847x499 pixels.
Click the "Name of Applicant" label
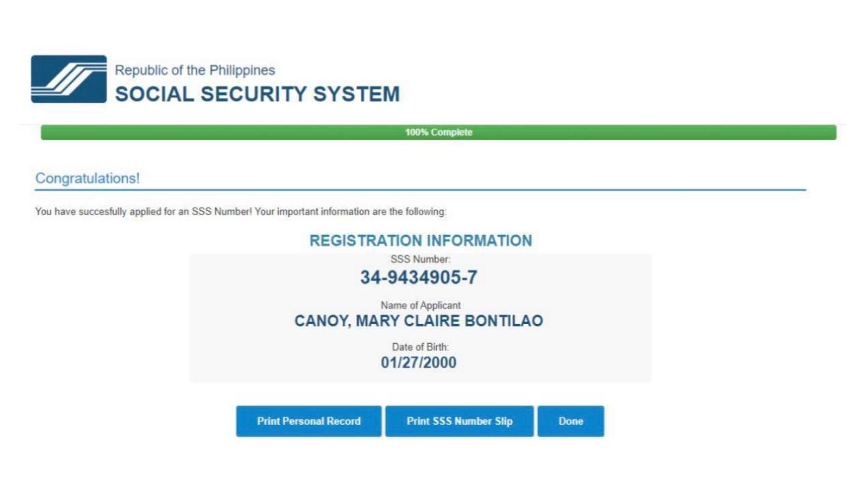(420, 306)
